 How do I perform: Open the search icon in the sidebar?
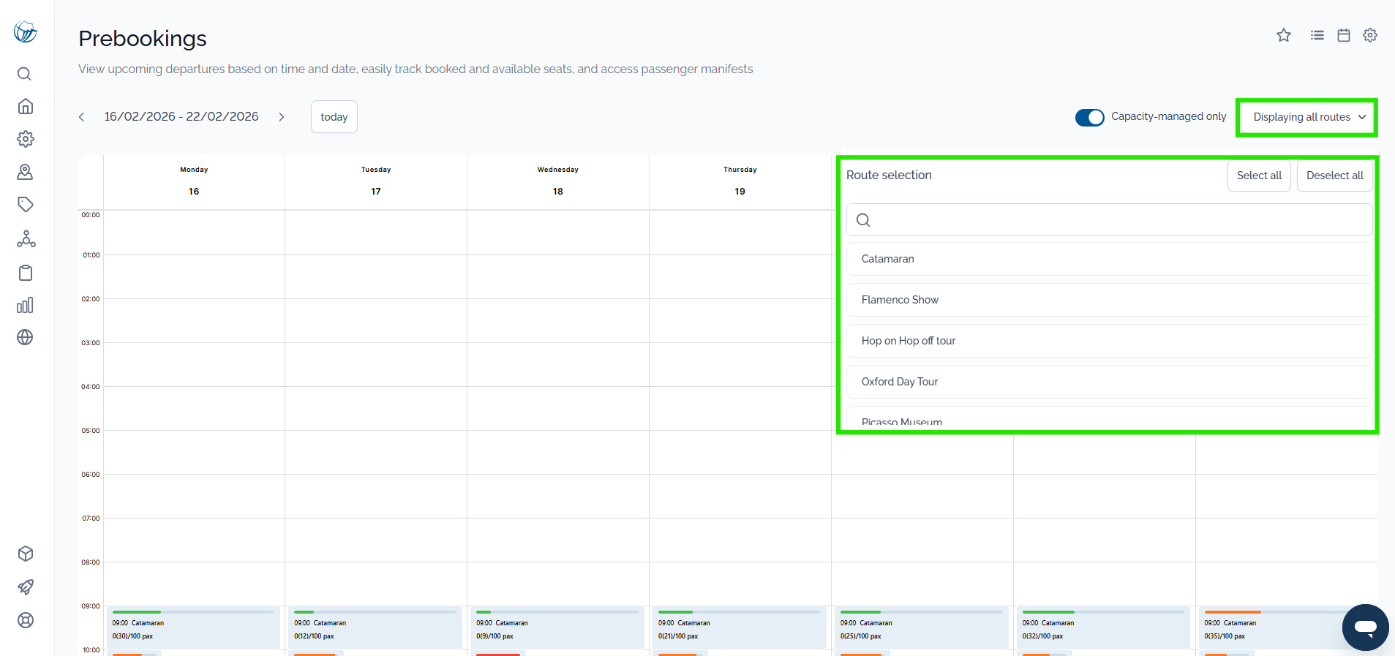pos(24,74)
